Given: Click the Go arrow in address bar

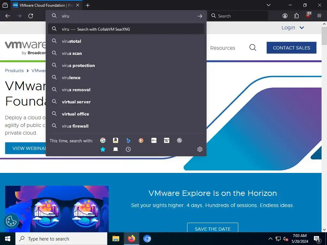Looking at the screenshot, I should 200,16.
